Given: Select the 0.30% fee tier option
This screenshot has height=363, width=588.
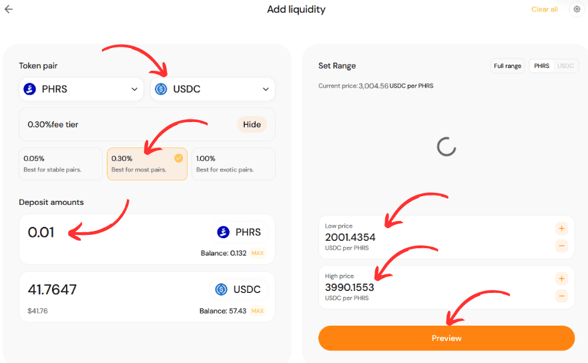Looking at the screenshot, I should pyautogui.click(x=147, y=164).
